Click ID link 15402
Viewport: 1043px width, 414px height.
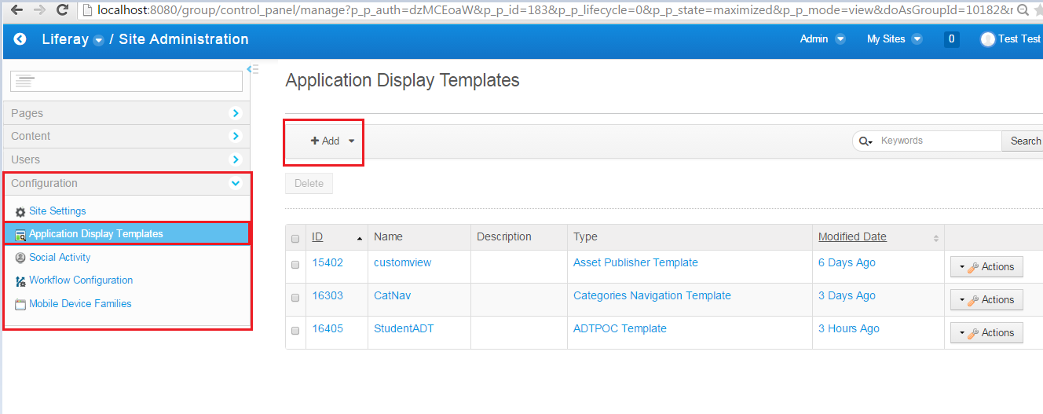click(328, 263)
